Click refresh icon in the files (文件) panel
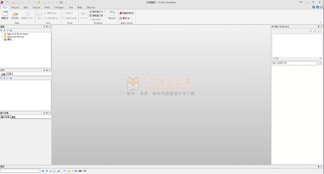This screenshot has height=174, width=324. click(1, 78)
